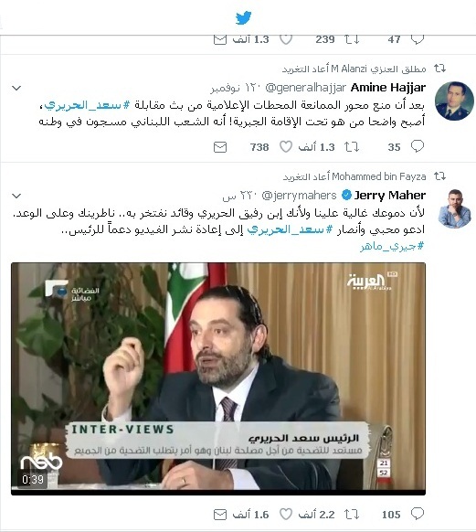Reply to Amine Hajjar's tweet
This screenshot has height=532, width=476.
(x=418, y=146)
